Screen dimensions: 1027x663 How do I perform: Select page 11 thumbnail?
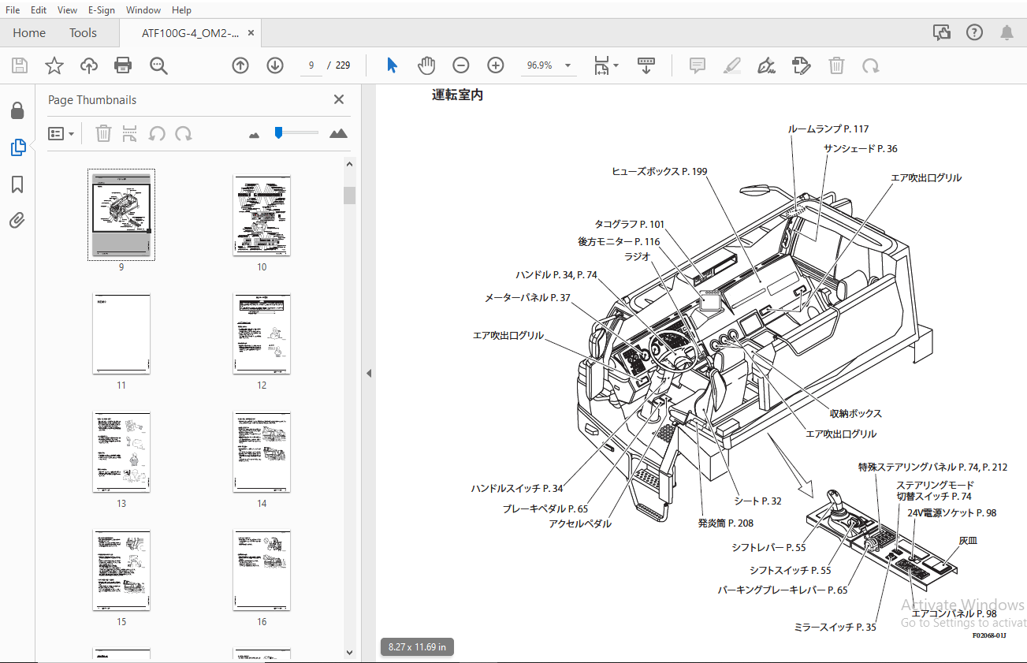pos(121,333)
